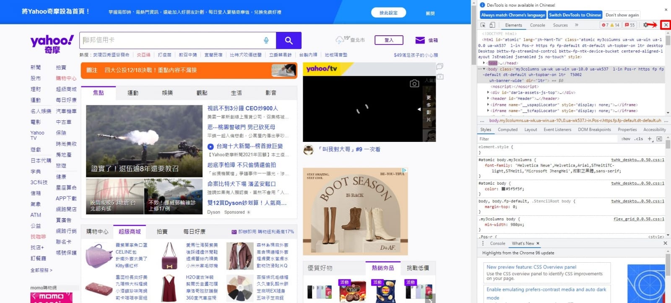Open CSS Overview panel feature link
The image size is (671, 303).
(531, 267)
